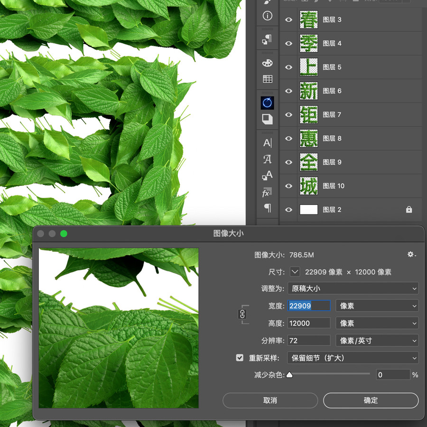Viewport: 427px width, 427px height.
Task: Select the 图层 10 layer name
Action: coord(334,186)
